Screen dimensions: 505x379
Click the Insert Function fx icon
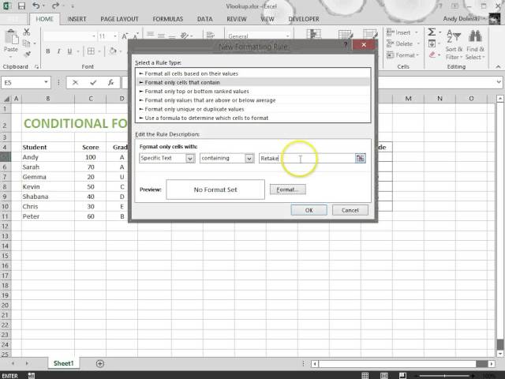pos(110,83)
